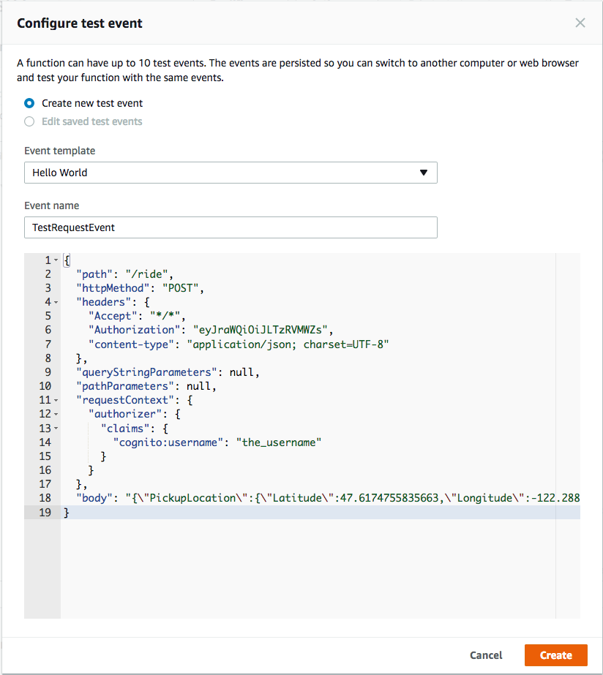Select the Edit saved test events option
Viewport: 603px width, 675px height.
coord(28,121)
